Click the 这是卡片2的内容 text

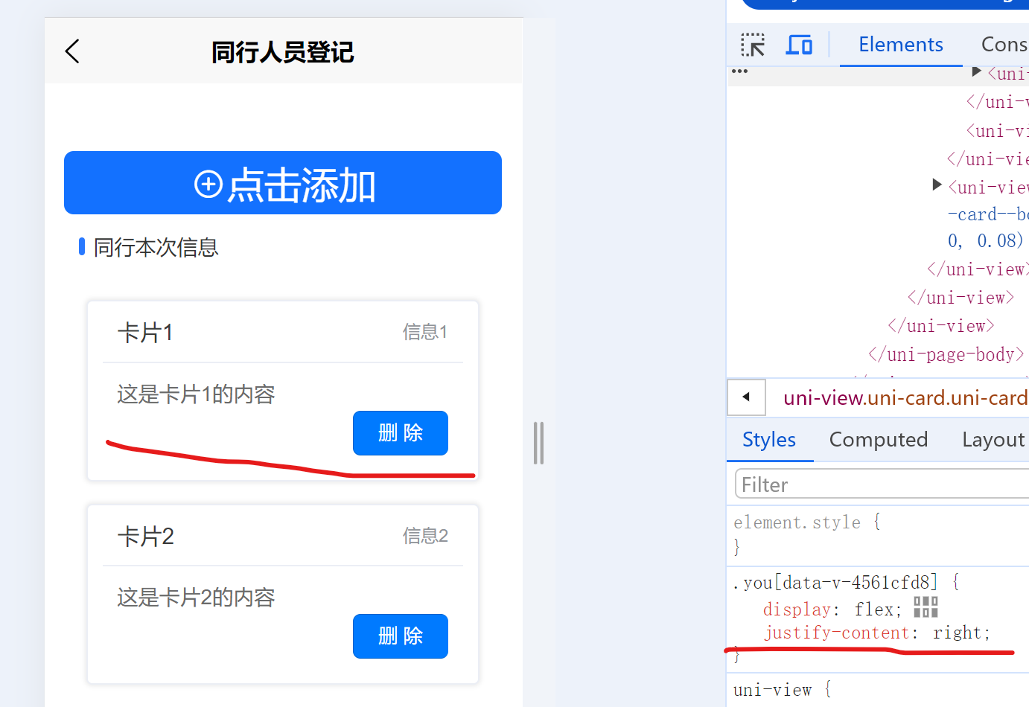(196, 598)
